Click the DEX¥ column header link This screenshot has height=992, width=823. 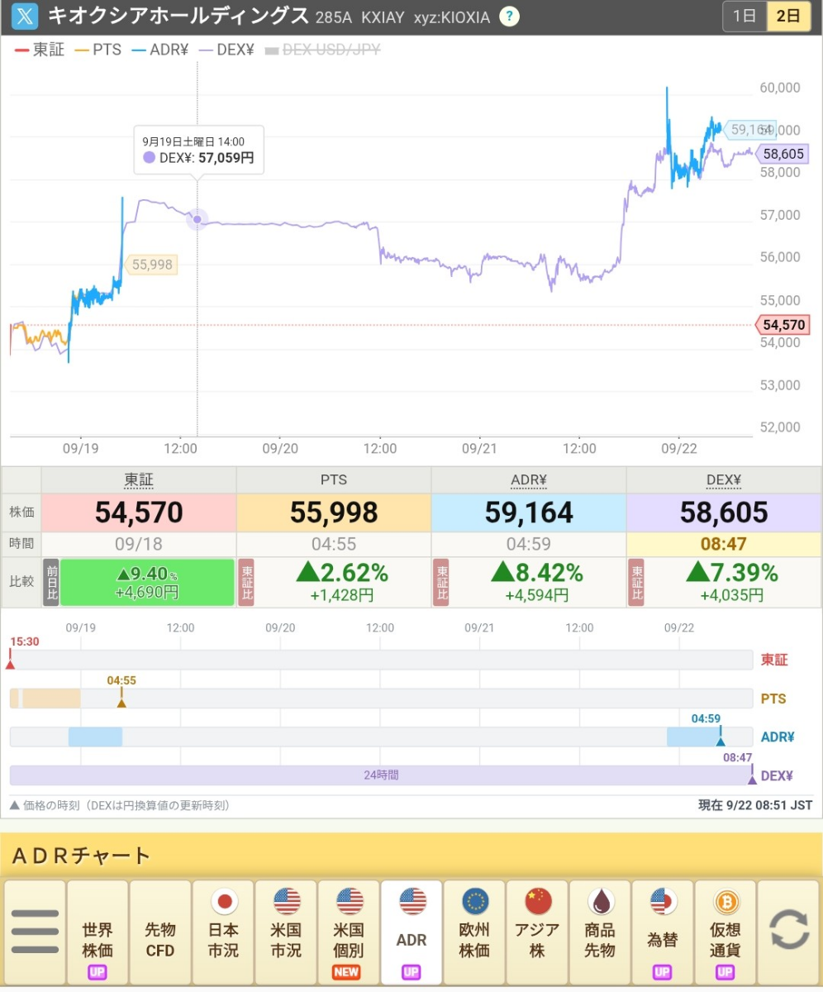724,479
